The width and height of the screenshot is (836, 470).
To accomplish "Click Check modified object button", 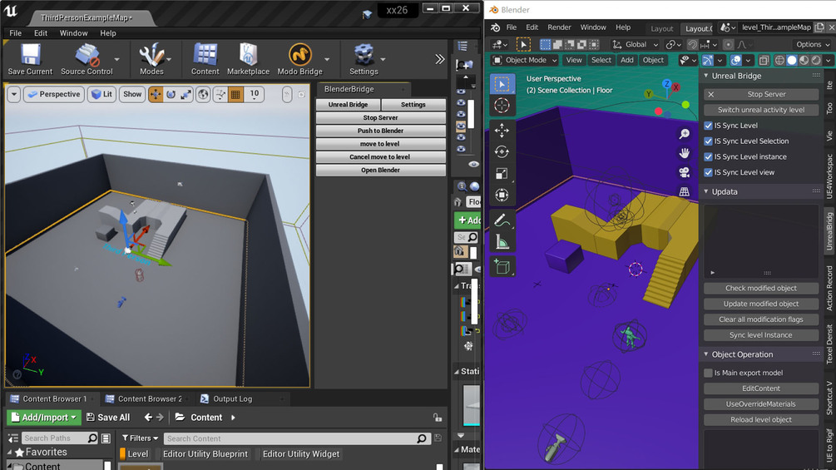I will [761, 289].
